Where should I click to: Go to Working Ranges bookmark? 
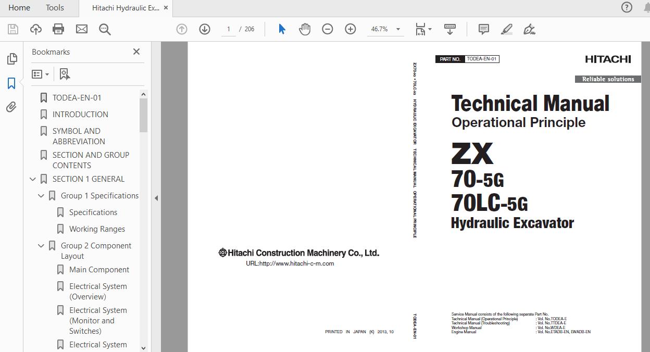pos(97,229)
